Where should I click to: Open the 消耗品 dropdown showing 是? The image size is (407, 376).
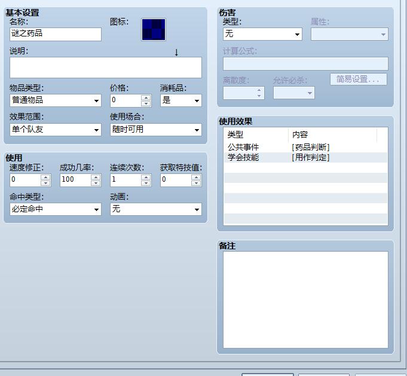pyautogui.click(x=180, y=100)
